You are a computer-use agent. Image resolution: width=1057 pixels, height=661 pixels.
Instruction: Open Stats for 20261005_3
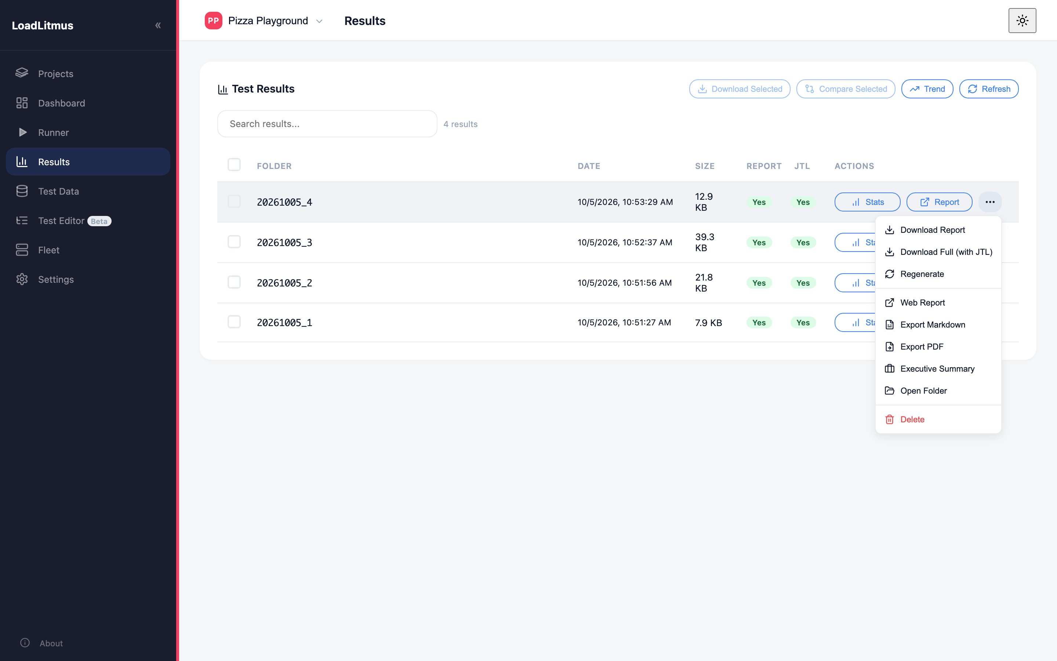855,242
